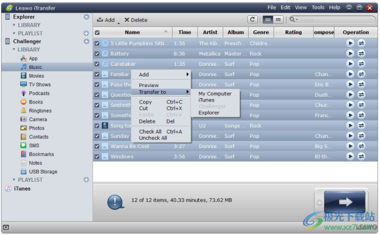Expand LIBRARY under Explorer
The image size is (380, 235).
[x=14, y=25]
